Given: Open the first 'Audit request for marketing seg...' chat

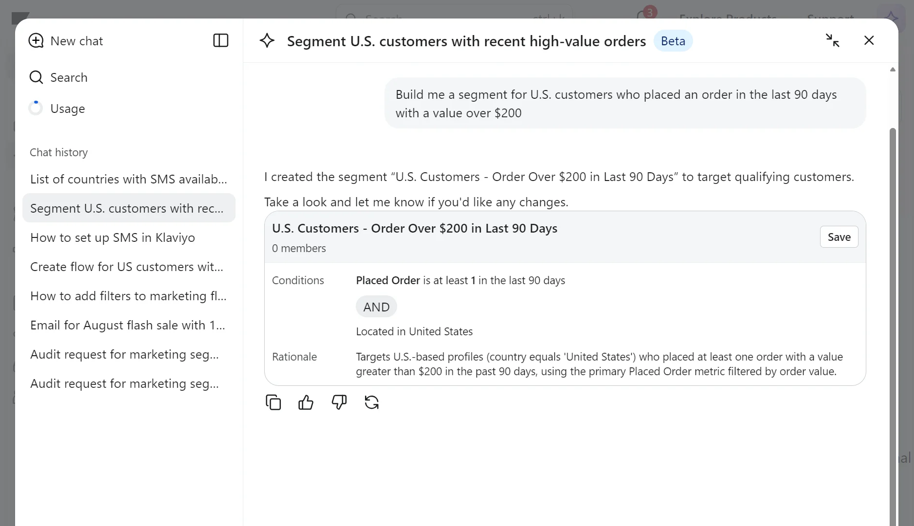Looking at the screenshot, I should click(x=129, y=354).
